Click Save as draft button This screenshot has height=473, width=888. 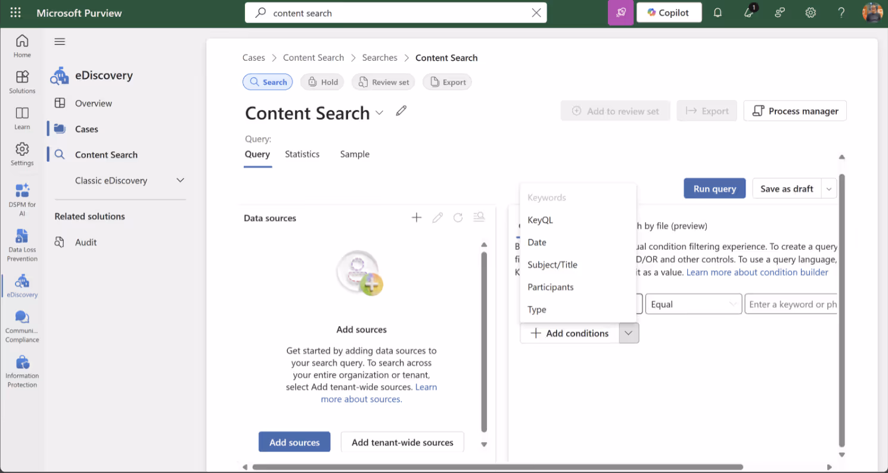pyautogui.click(x=787, y=189)
